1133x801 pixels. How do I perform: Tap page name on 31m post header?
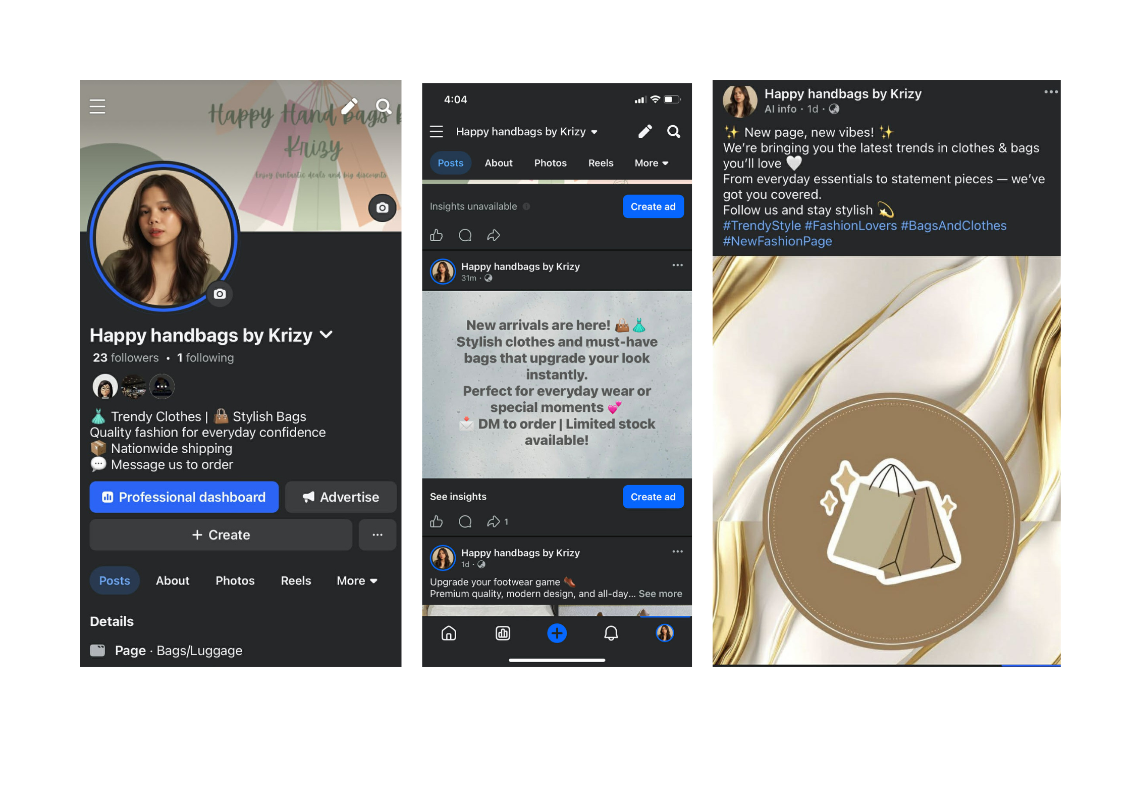click(520, 266)
